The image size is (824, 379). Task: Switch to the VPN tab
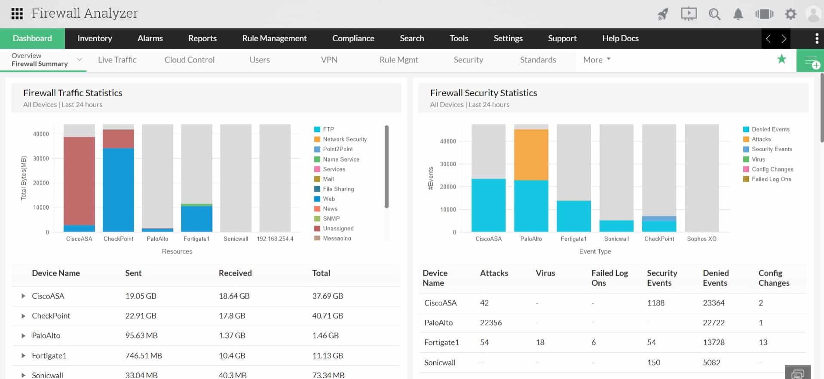(329, 60)
